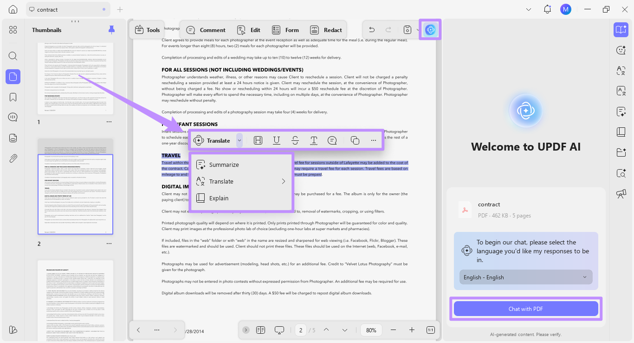Click the Chat with PDF button
The image size is (634, 343).
point(526,309)
